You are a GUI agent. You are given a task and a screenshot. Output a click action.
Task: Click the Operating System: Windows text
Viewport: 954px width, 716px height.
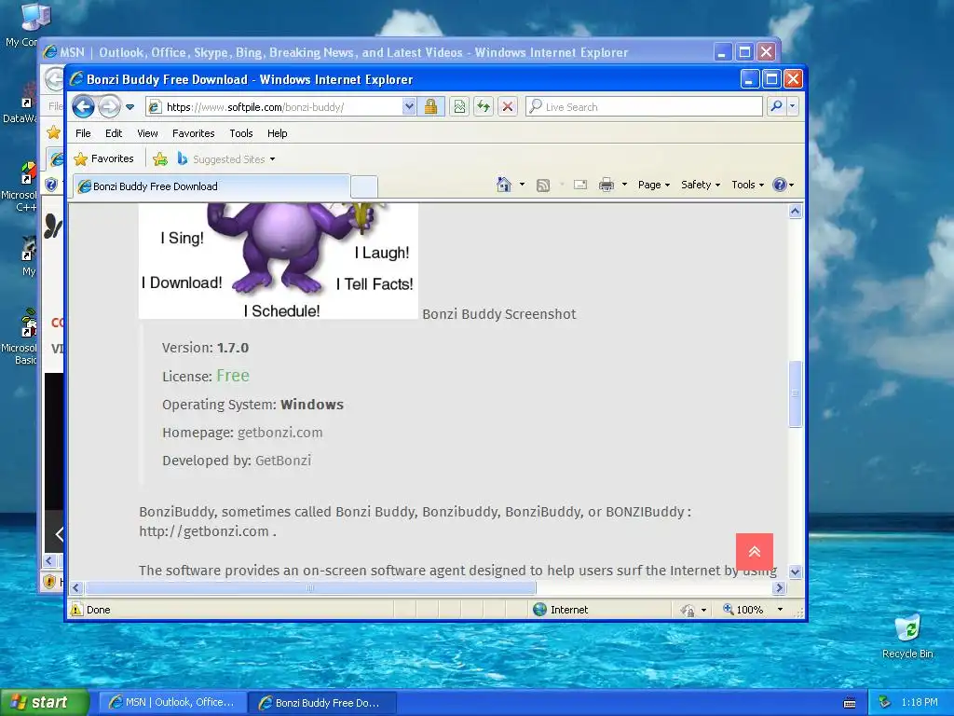pos(252,405)
